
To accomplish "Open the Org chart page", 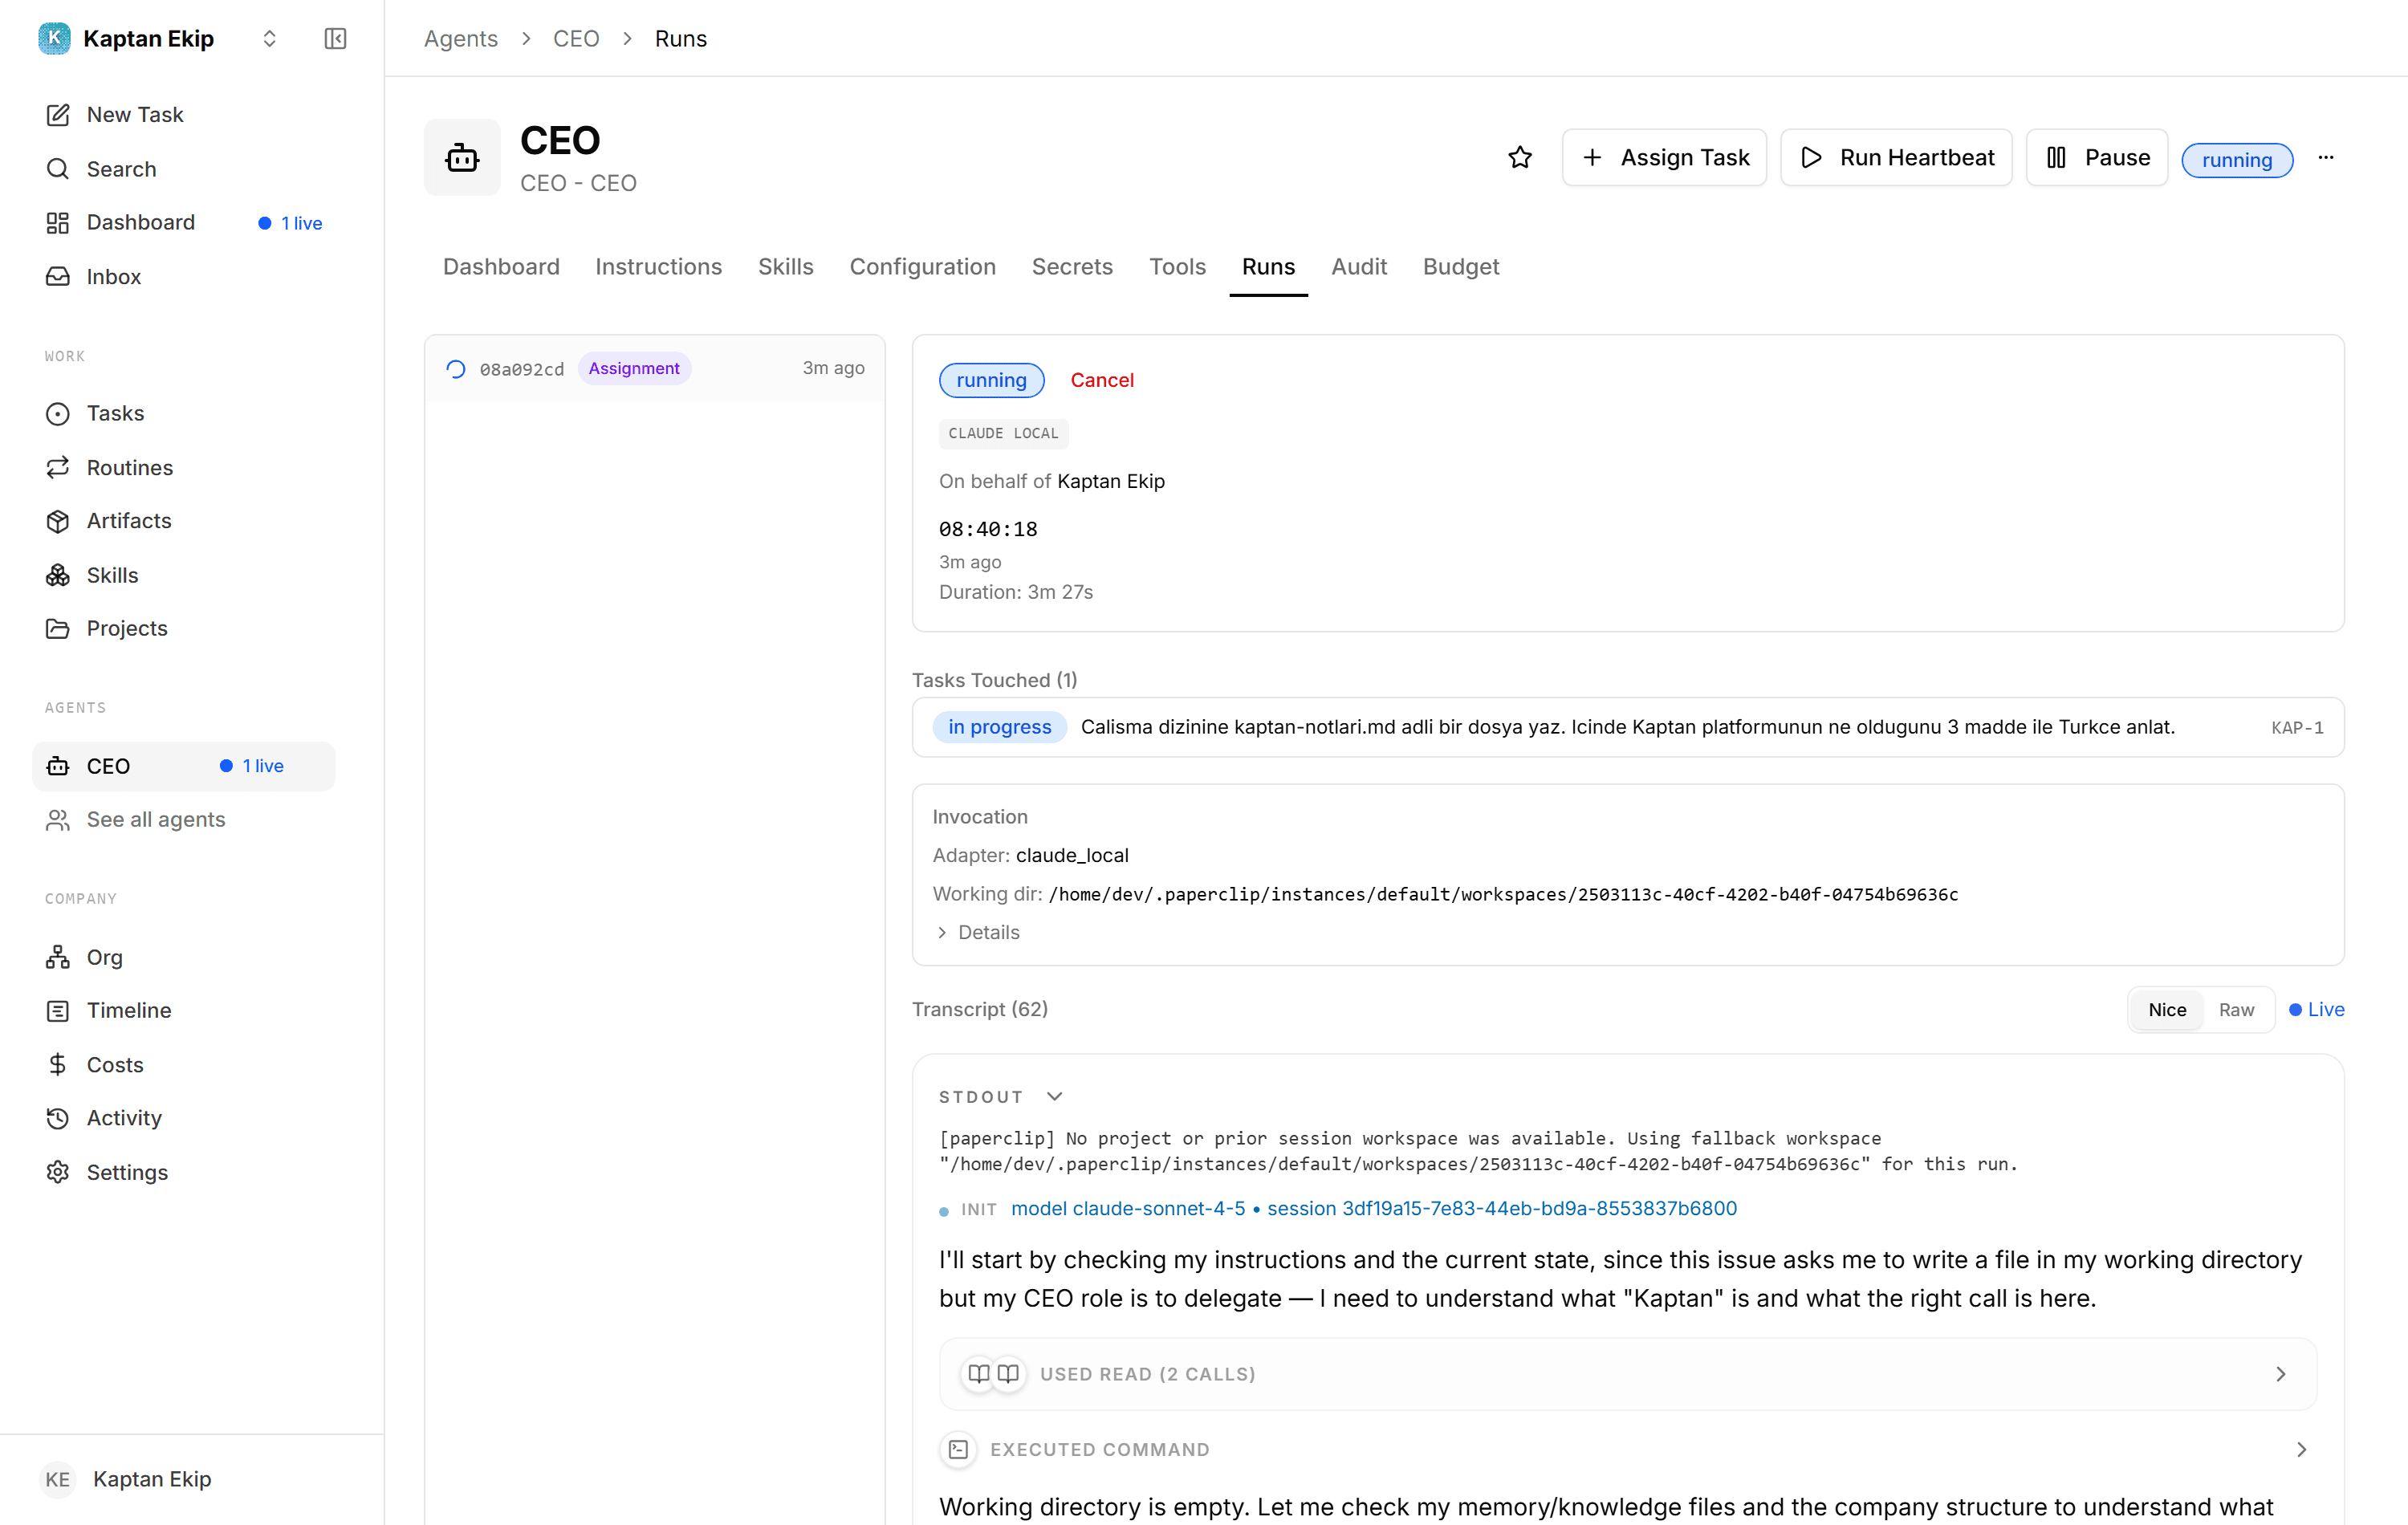I will coord(184,957).
